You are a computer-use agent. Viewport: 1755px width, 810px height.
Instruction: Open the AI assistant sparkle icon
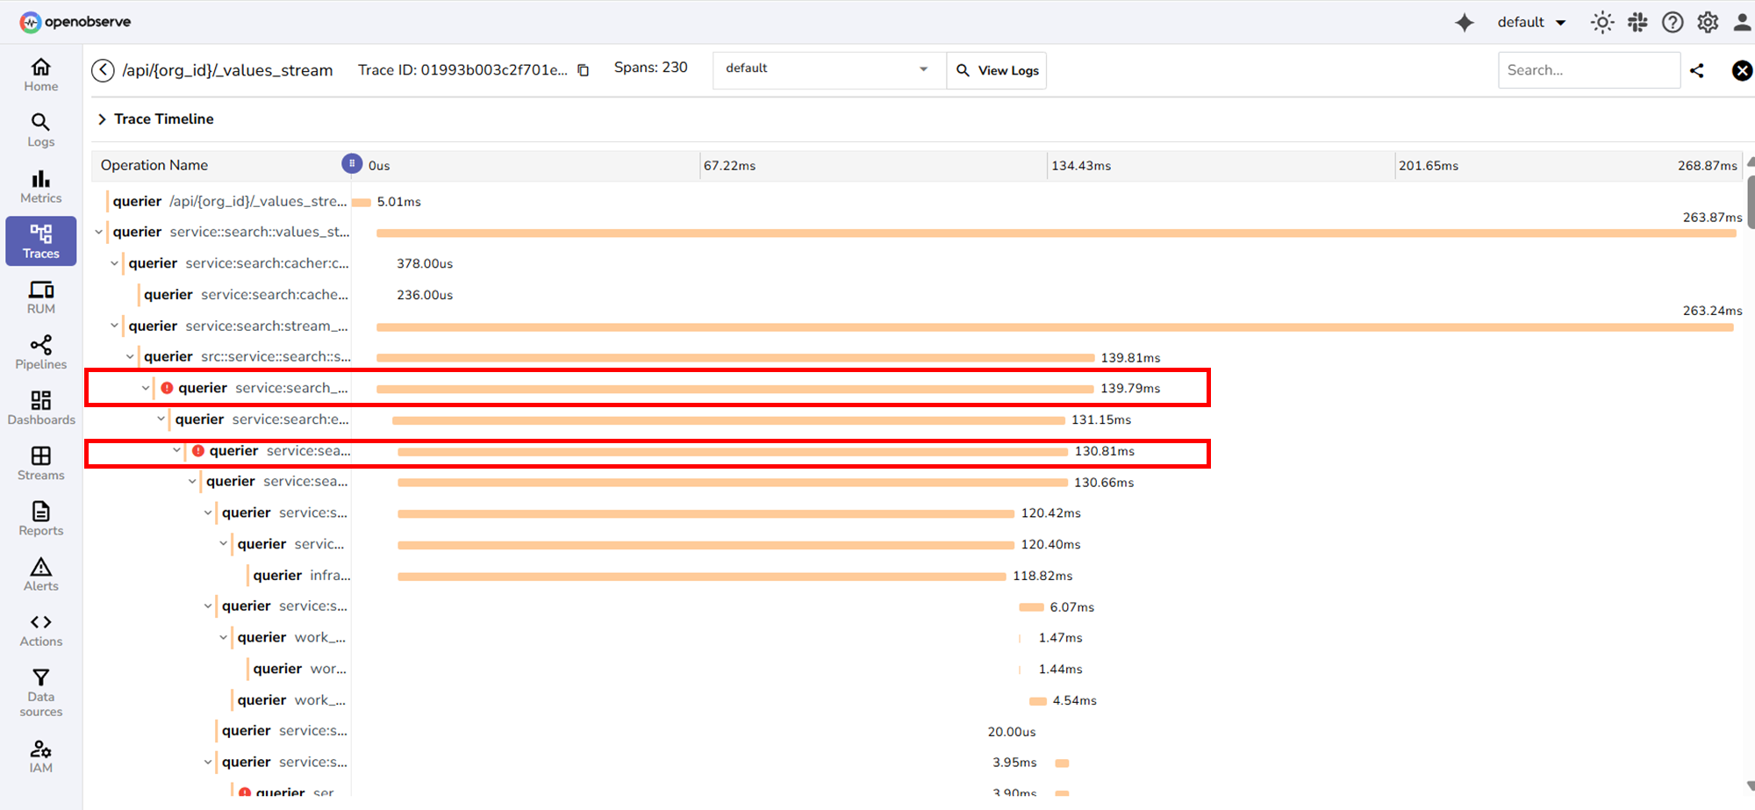[1464, 23]
